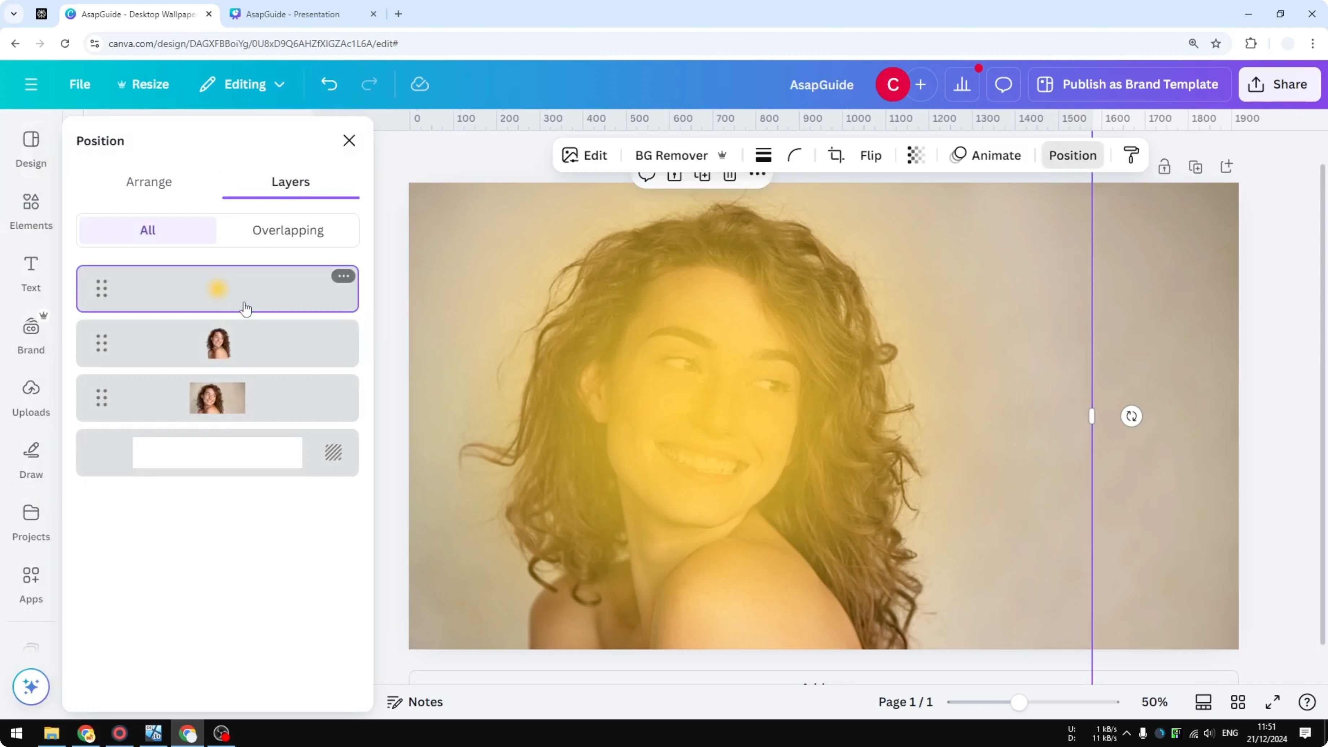The image size is (1328, 747).
Task: Open the File menu
Action: [x=80, y=84]
